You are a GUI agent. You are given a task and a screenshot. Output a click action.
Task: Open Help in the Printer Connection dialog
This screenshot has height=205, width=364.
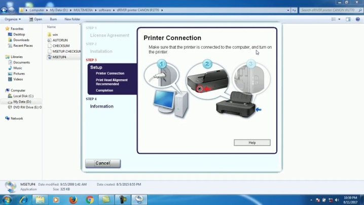coord(252,143)
